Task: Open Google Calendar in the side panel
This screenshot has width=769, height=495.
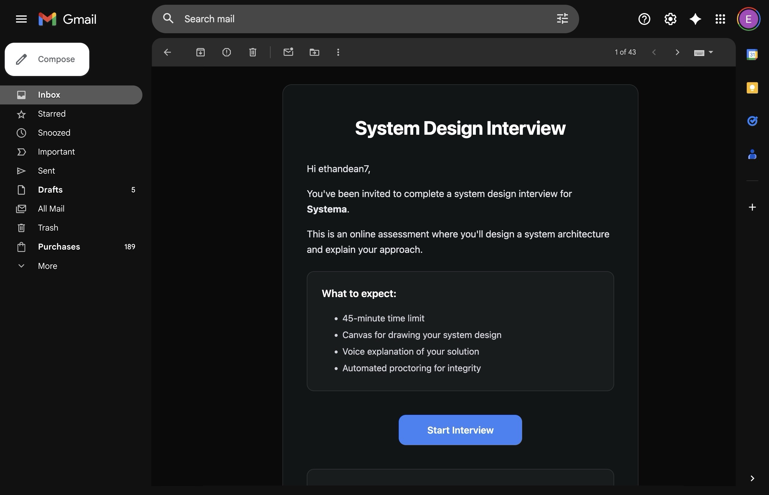Action: click(x=752, y=55)
